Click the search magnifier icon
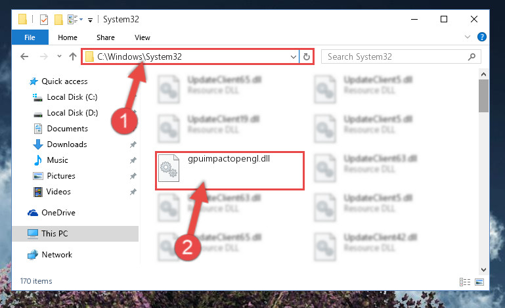505x308 pixels. click(472, 57)
